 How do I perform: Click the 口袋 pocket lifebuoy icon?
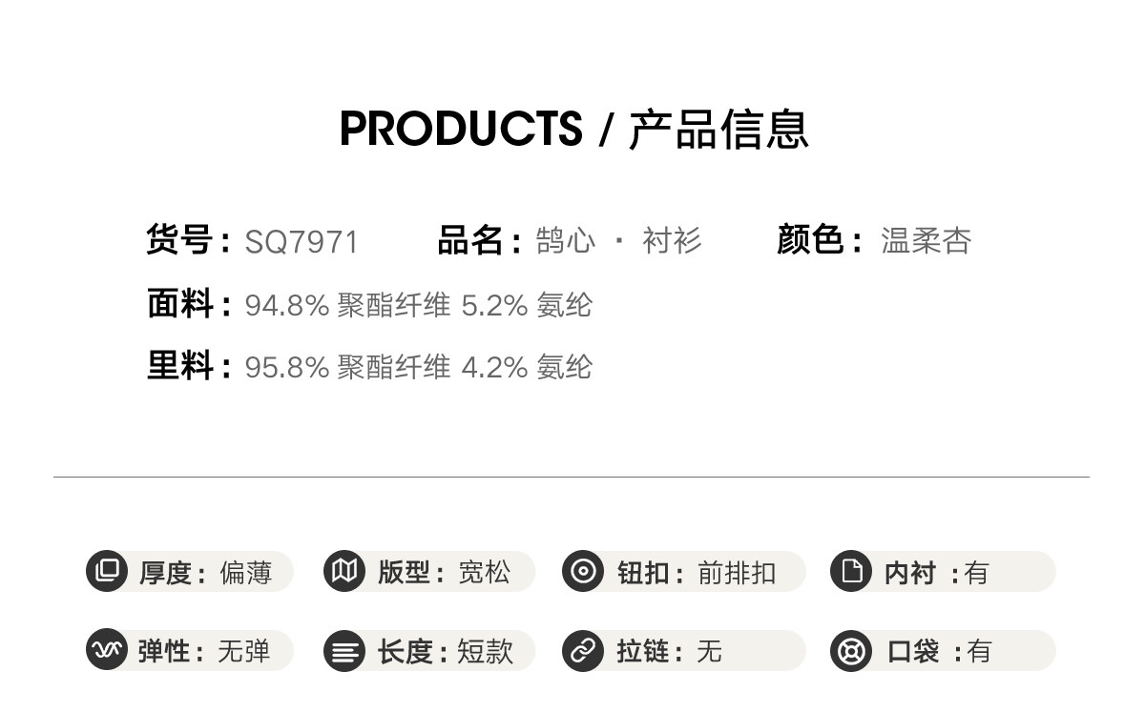coord(851,651)
